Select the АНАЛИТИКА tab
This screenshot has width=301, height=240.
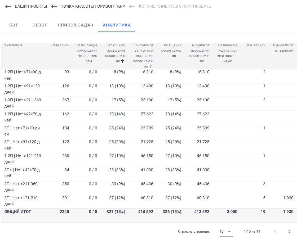(117, 25)
